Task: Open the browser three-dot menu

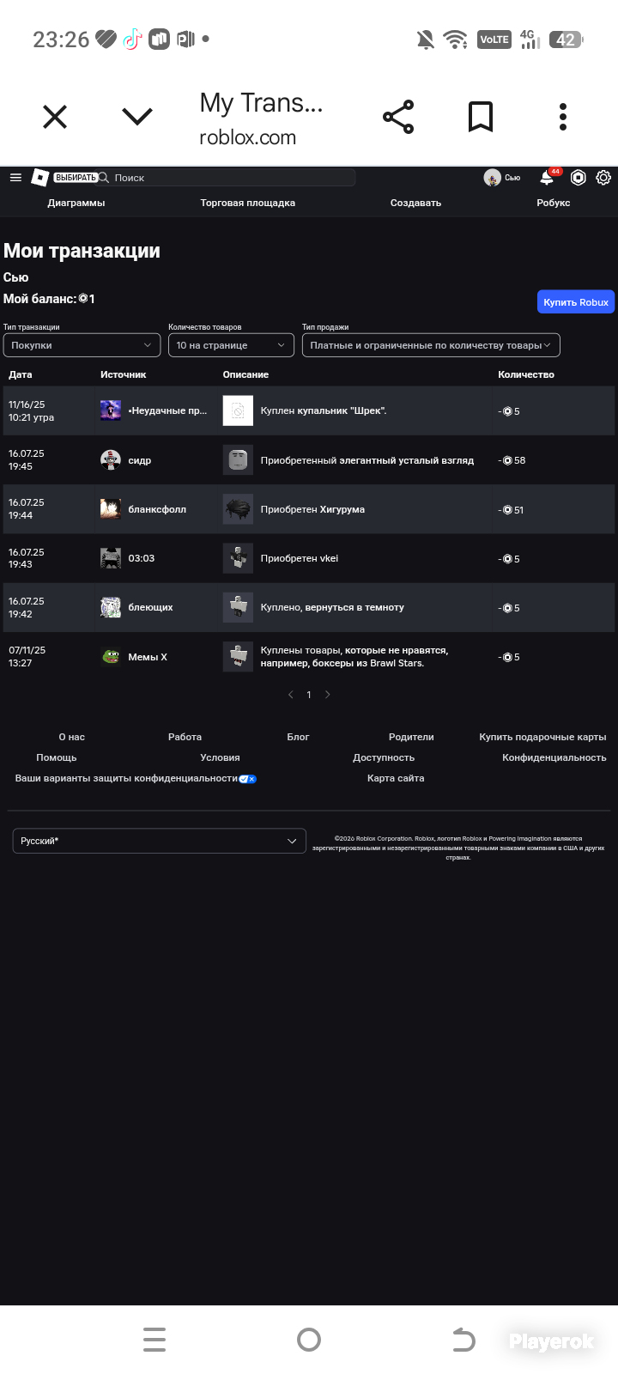Action: (x=563, y=117)
